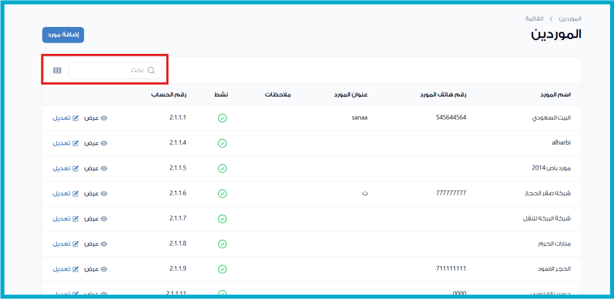Open the column toggle icon beside search
Viewport: 614px width, 299px height.
coord(57,70)
